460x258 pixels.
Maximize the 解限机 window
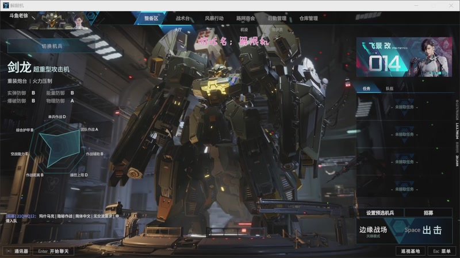point(434,5)
